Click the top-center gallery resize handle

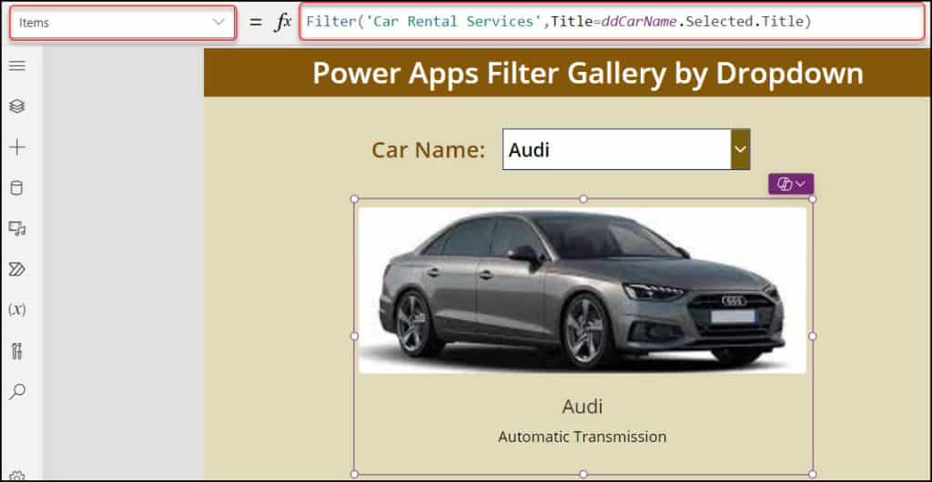tap(583, 199)
